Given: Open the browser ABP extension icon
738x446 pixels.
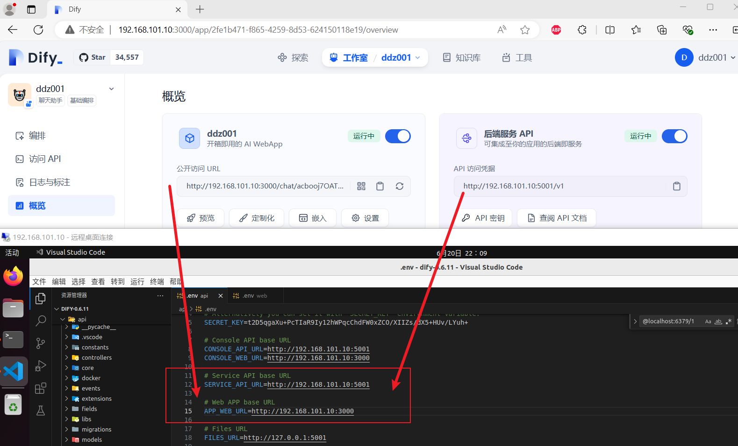Looking at the screenshot, I should tap(556, 30).
